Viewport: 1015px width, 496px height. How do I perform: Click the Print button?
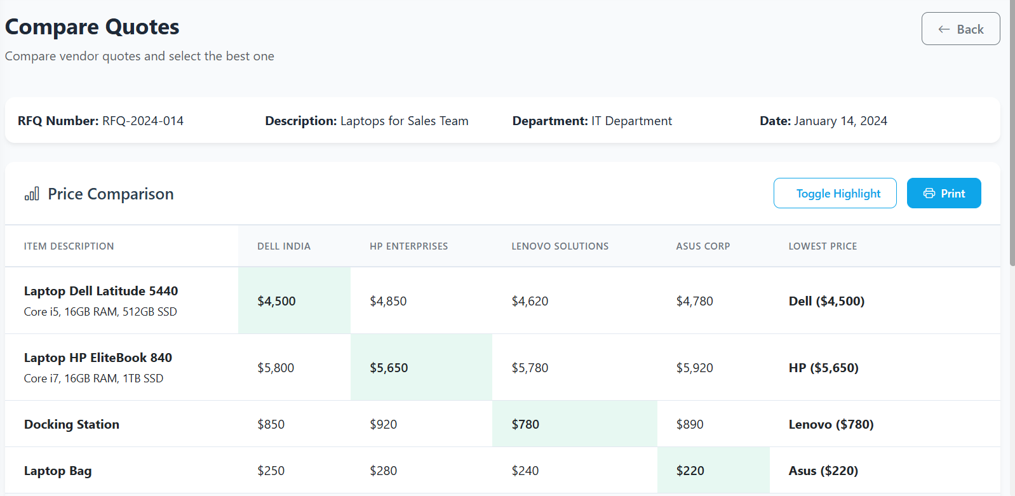point(944,193)
